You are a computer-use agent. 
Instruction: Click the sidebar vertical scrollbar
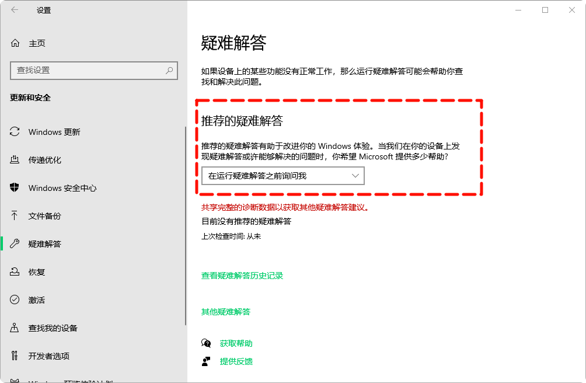point(186,234)
